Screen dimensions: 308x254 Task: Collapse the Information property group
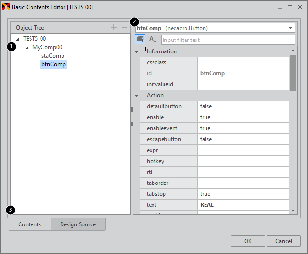pos(137,51)
